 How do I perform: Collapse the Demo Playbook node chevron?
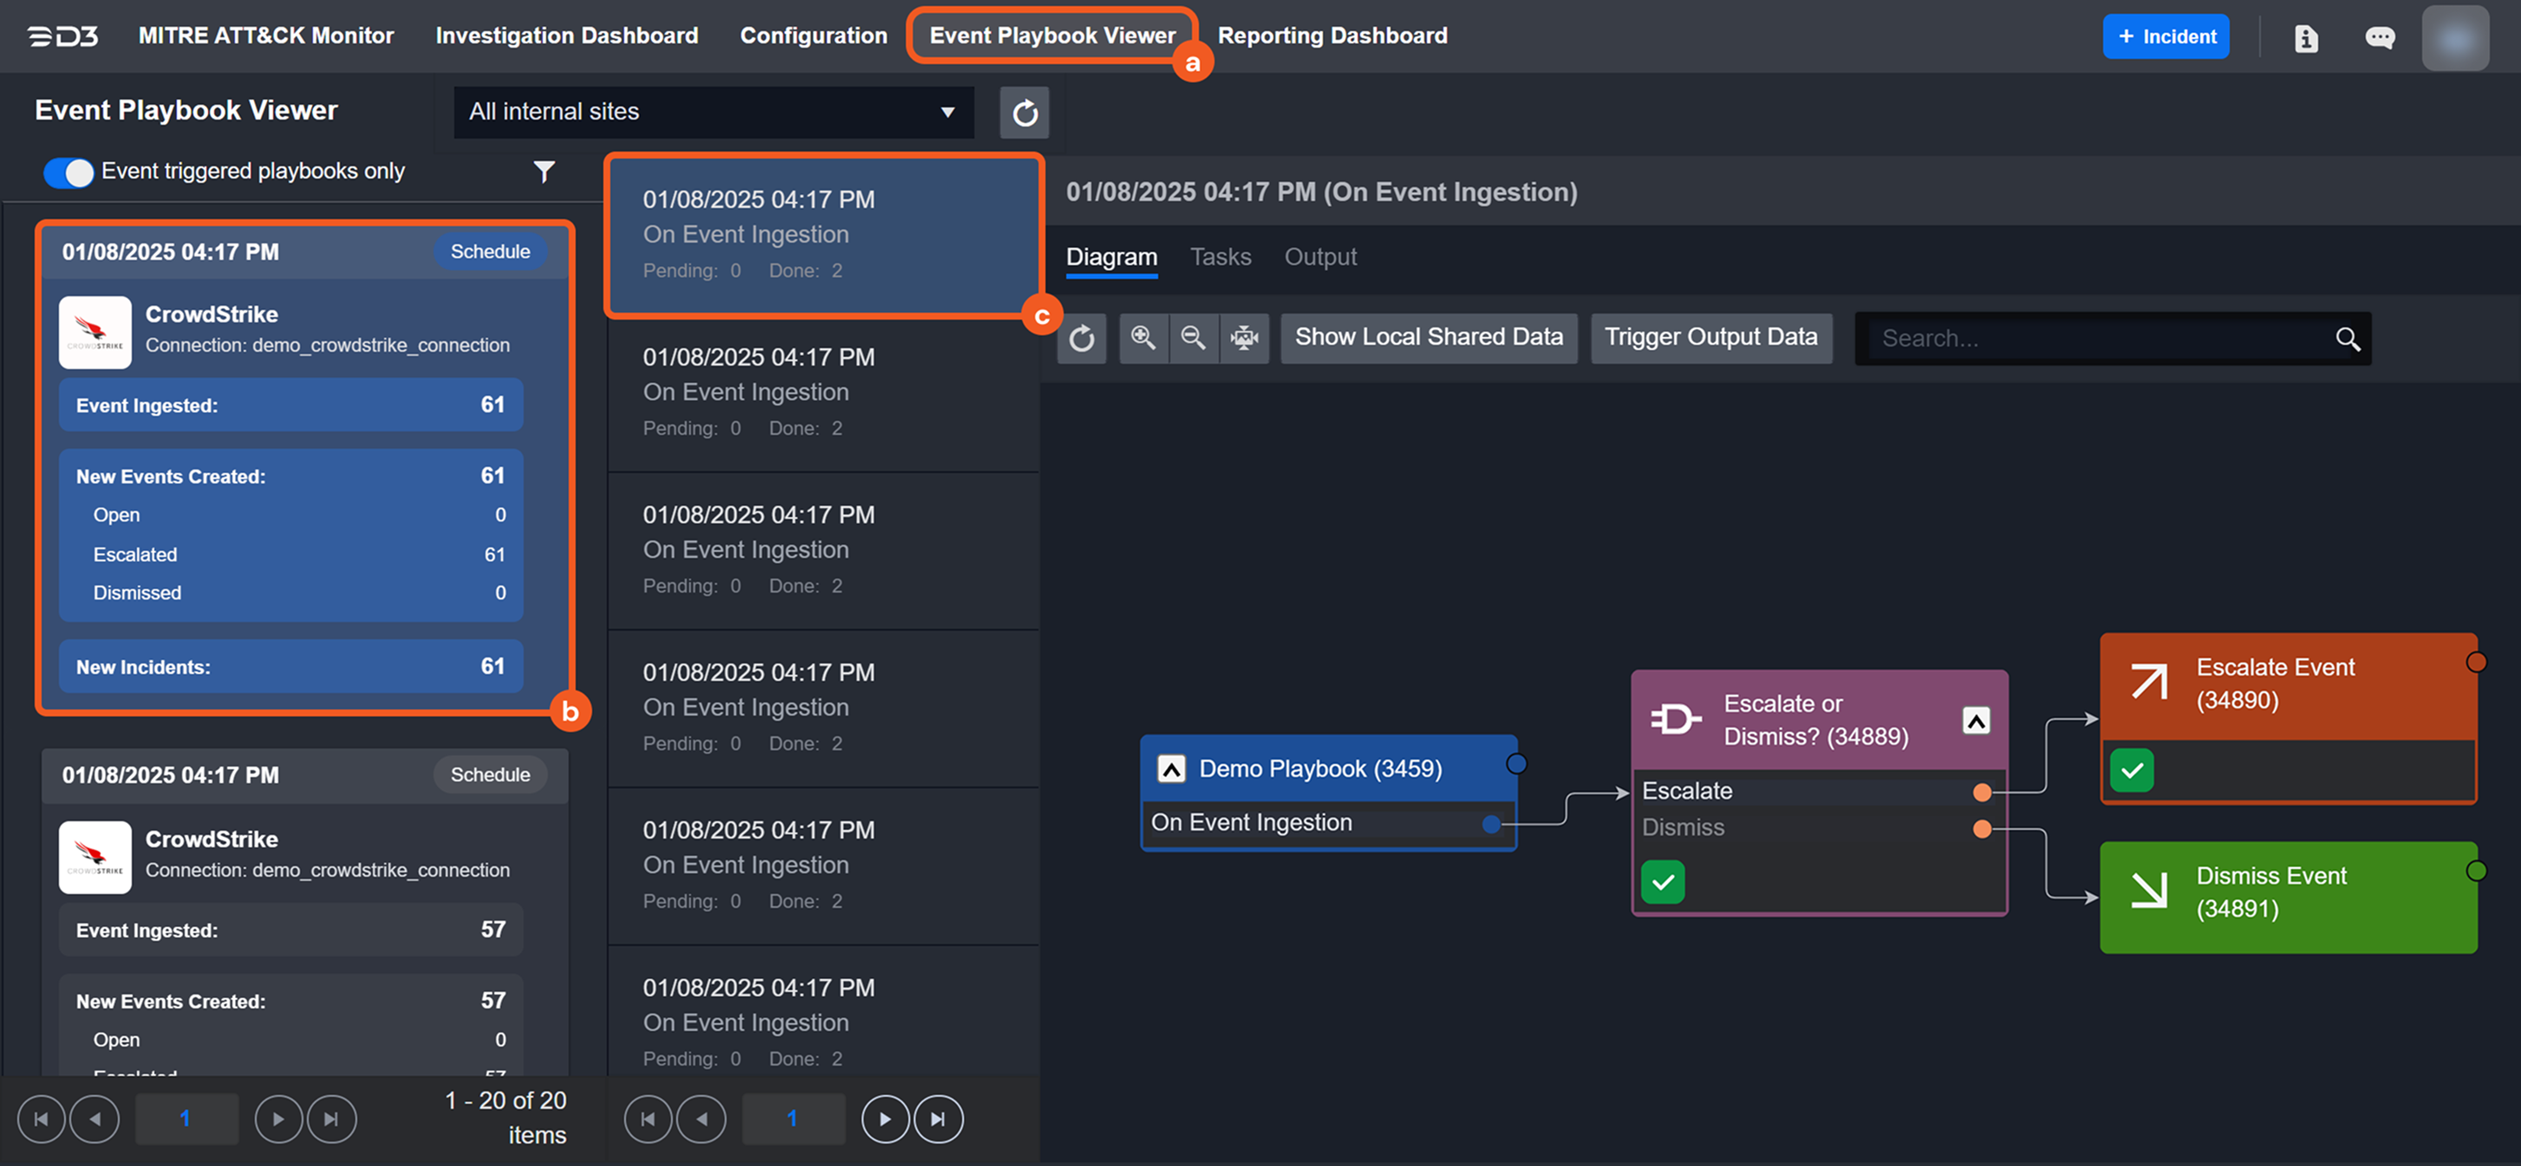[x=1170, y=769]
